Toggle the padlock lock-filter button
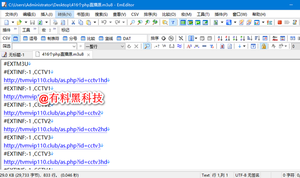Viewport: 300px width, 178px height. [264, 46]
